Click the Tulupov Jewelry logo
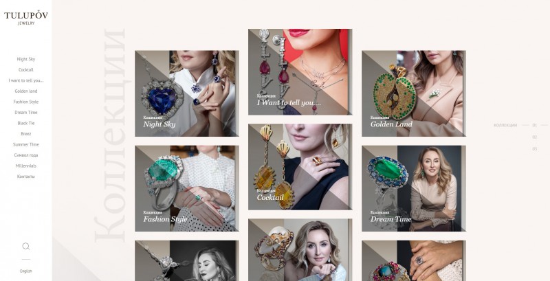This screenshot has height=281, width=550. (x=26, y=18)
